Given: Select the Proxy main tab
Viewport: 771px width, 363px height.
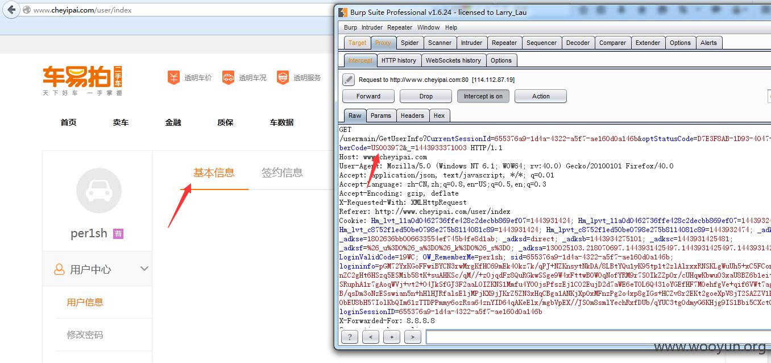Looking at the screenshot, I should 383,43.
